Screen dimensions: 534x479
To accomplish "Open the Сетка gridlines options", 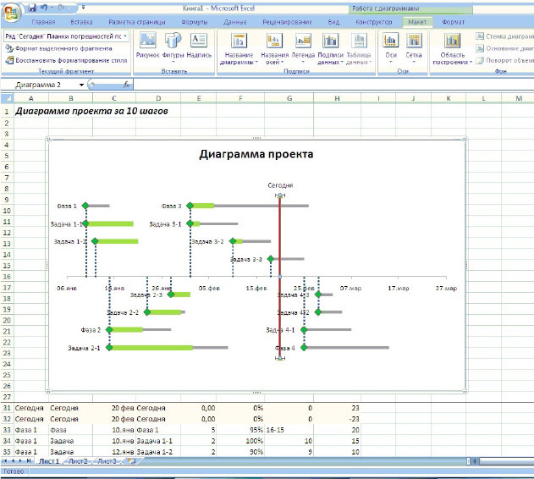I will coord(414,47).
